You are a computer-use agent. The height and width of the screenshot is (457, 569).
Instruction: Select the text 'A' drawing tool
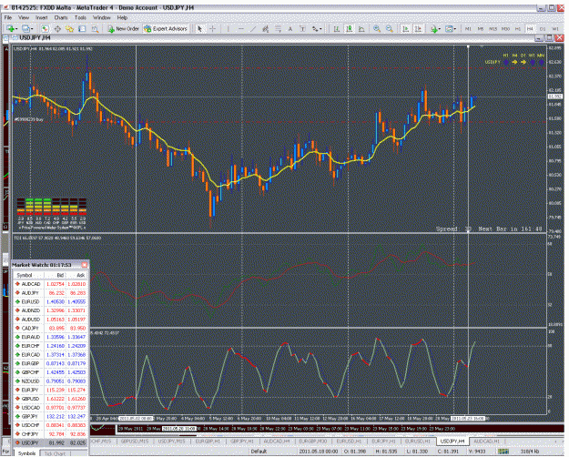(x=290, y=28)
